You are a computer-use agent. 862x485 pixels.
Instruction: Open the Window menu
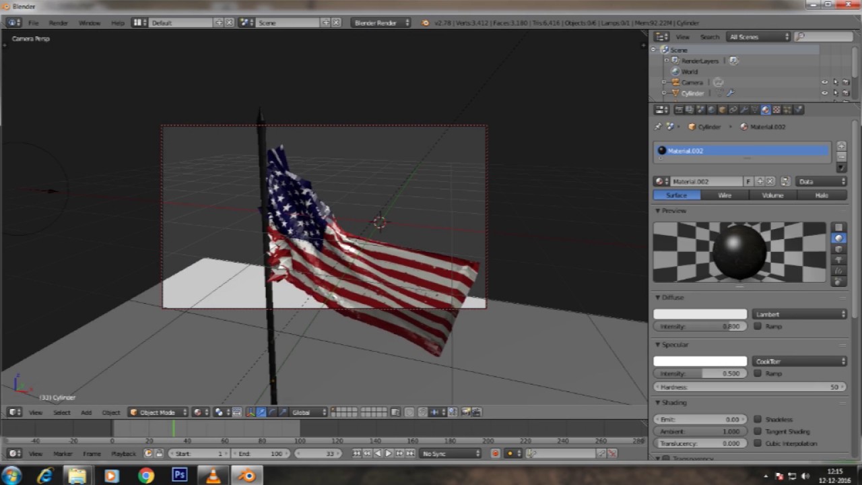pos(89,23)
